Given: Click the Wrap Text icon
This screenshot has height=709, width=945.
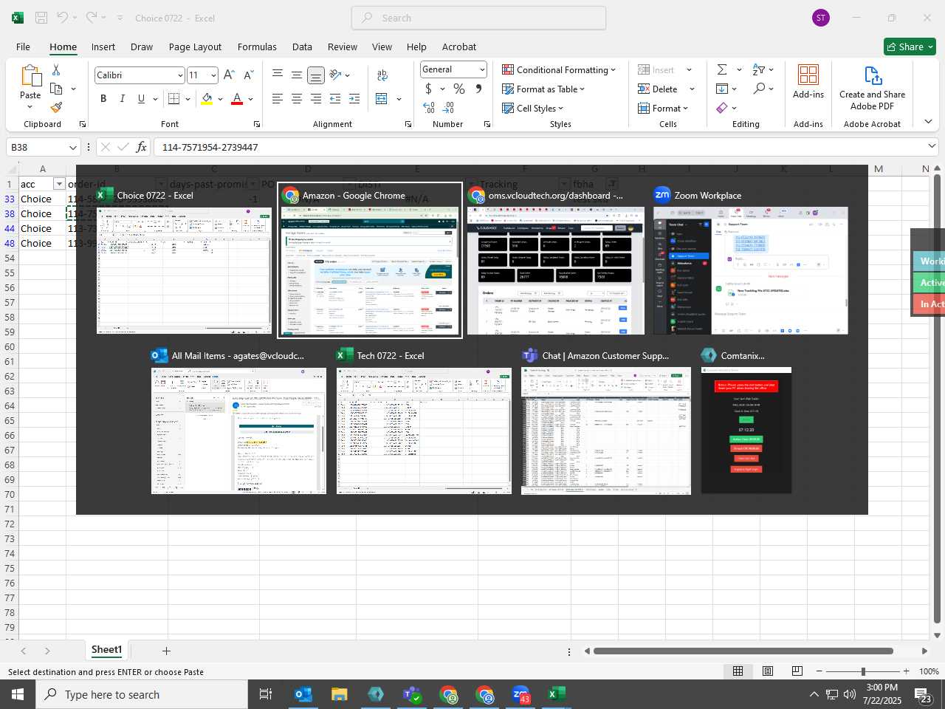Looking at the screenshot, I should 382,75.
